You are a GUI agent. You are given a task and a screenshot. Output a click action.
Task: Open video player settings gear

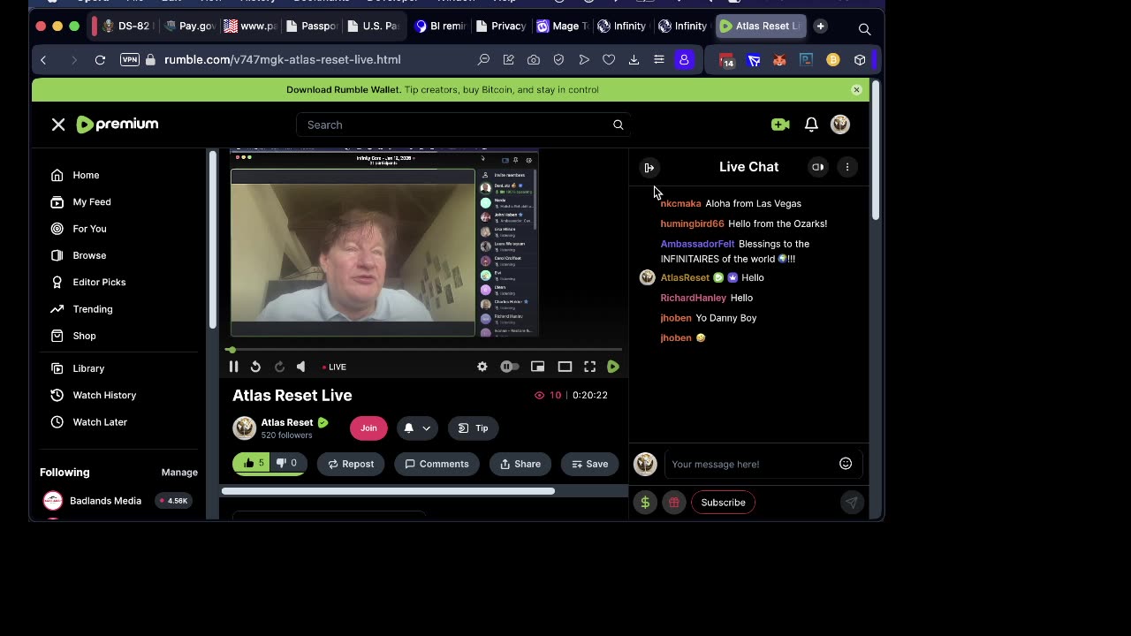point(482,367)
